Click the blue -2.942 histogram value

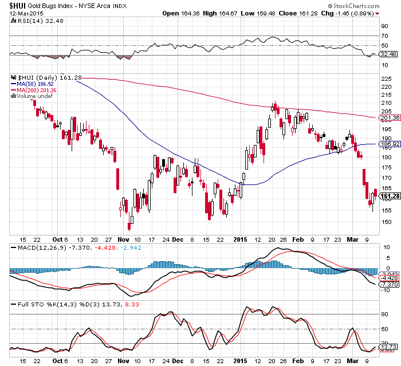[131, 247]
